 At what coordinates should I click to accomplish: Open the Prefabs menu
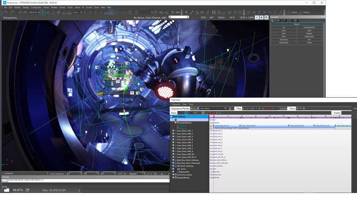[54, 7]
